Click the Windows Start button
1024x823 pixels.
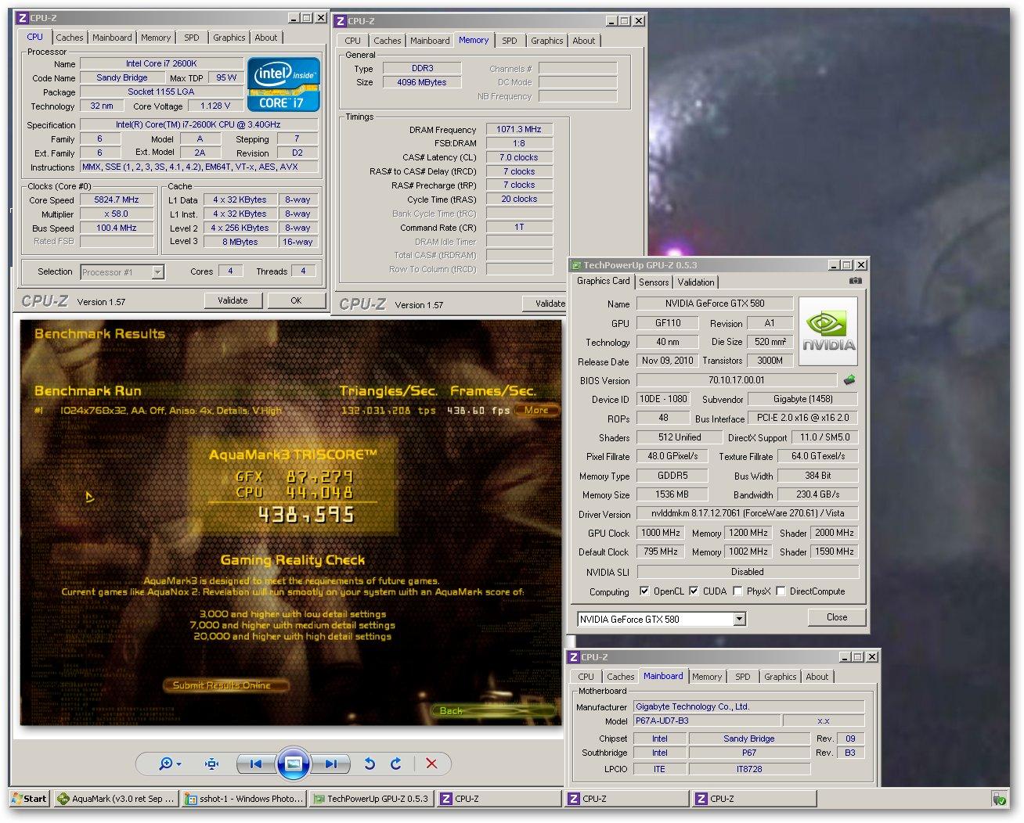point(30,799)
